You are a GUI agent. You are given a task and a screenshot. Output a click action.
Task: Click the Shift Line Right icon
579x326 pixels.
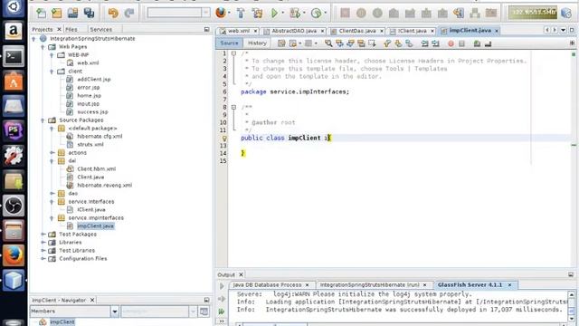pos(436,43)
